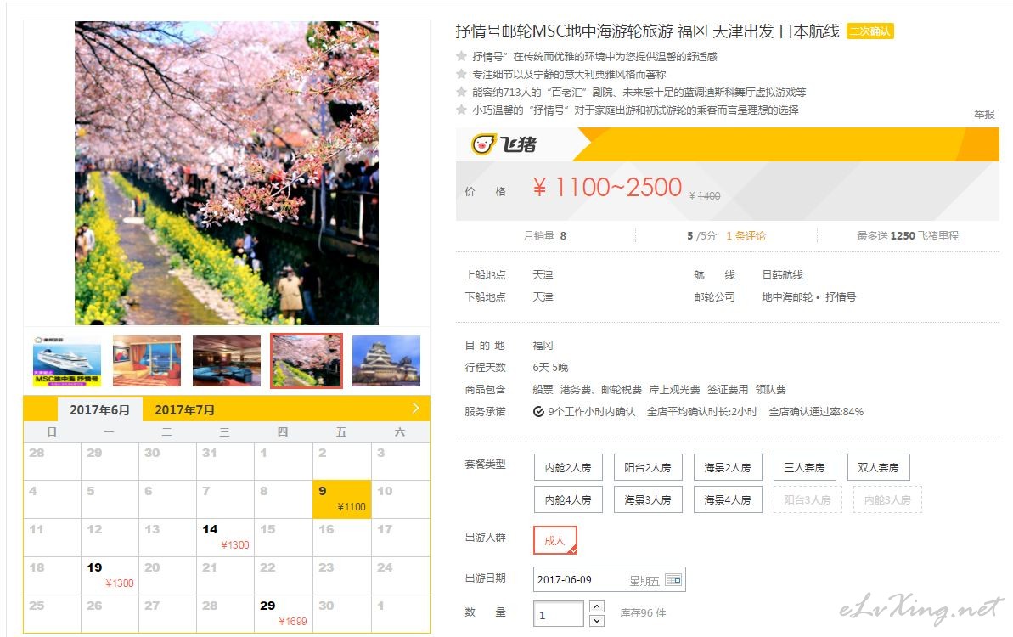
Task: View the cruise ship thumbnail
Action: point(67,361)
